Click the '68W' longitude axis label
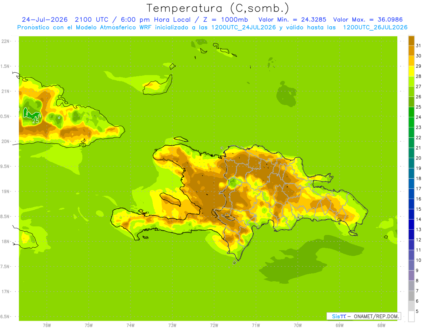The height and width of the screenshot is (330, 428). coord(381,325)
